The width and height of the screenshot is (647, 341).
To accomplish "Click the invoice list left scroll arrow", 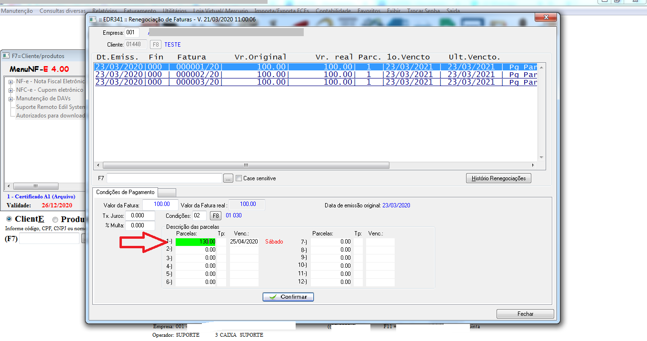I will pyautogui.click(x=99, y=166).
